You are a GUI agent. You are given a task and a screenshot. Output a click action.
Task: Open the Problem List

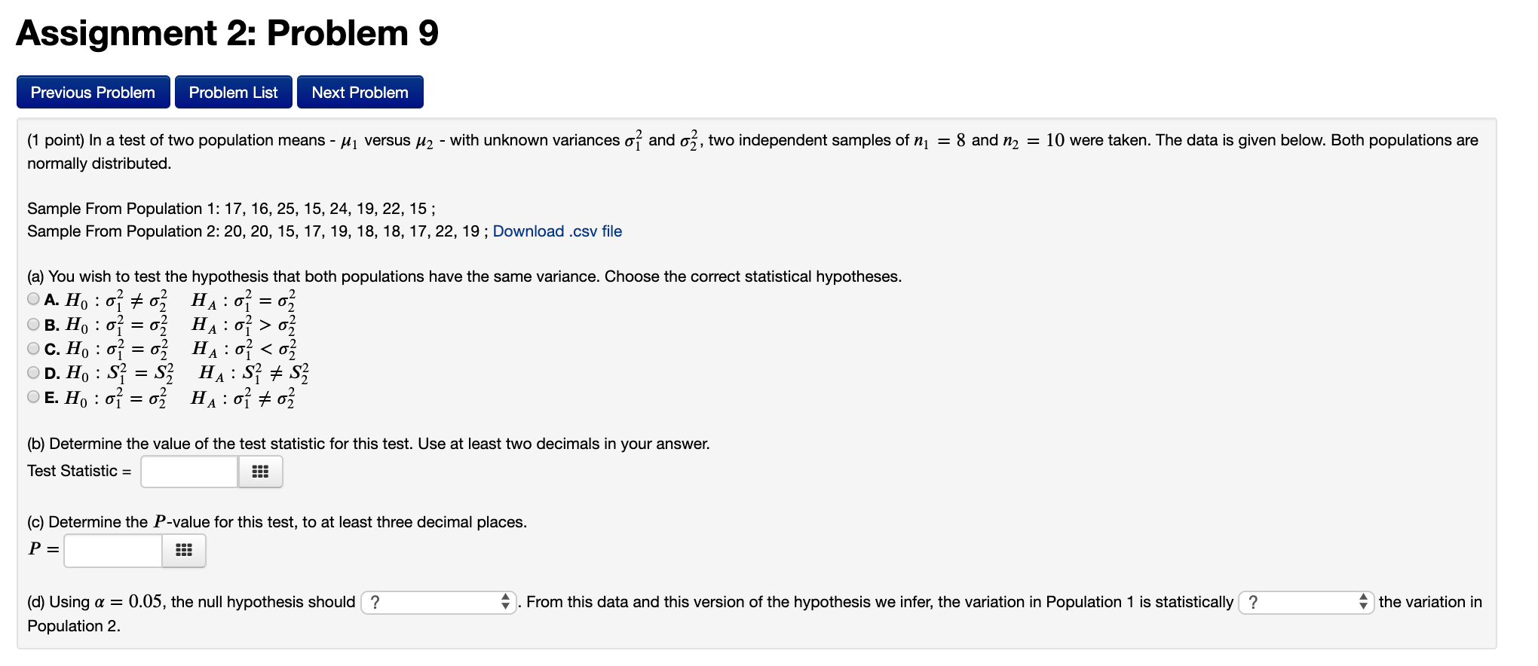pos(233,92)
